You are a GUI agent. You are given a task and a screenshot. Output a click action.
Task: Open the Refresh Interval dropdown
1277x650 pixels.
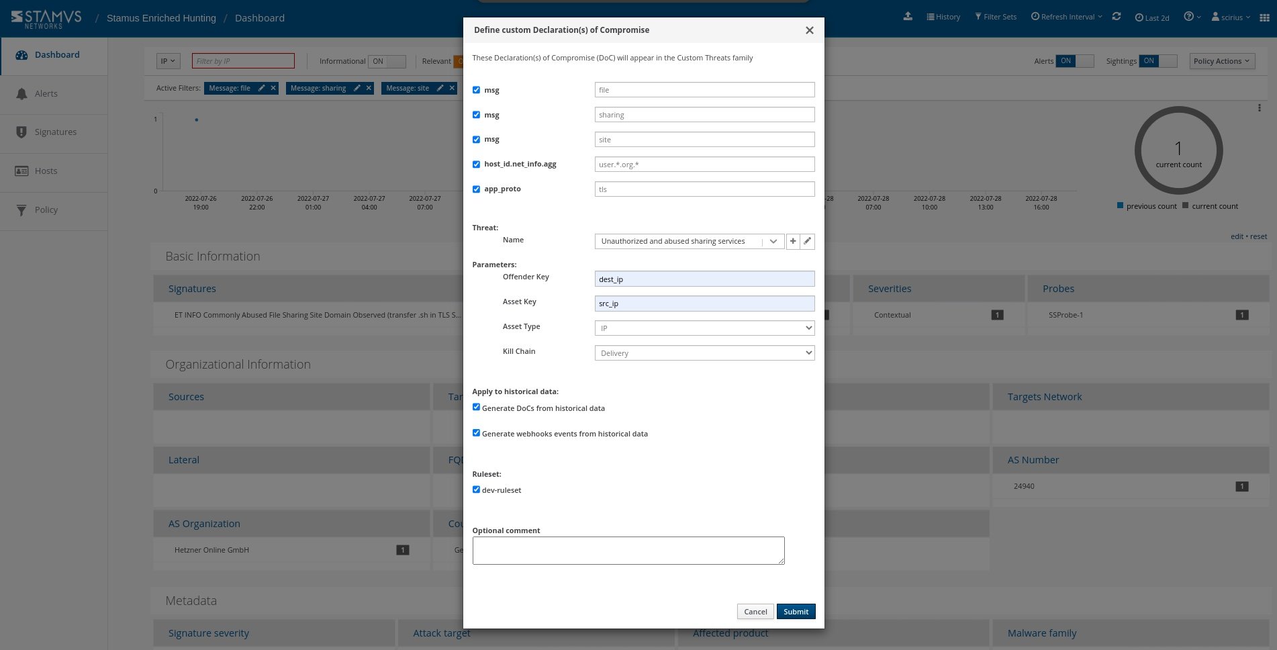tap(1066, 17)
